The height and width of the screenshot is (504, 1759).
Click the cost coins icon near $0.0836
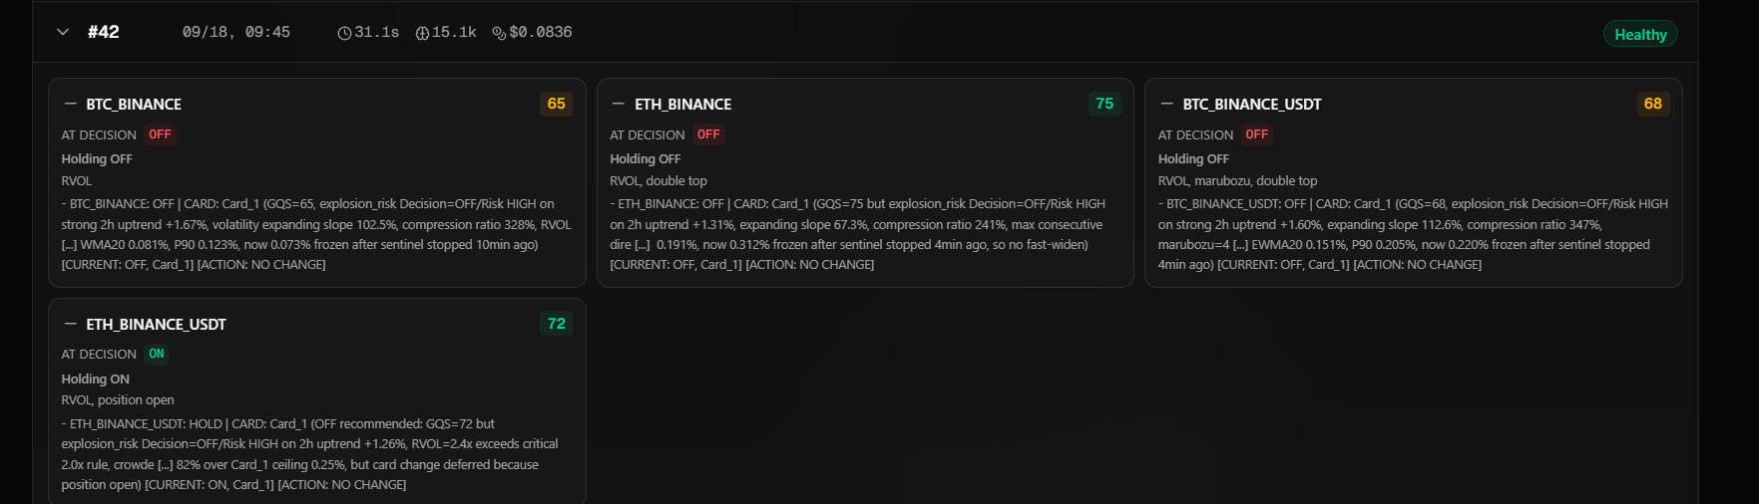pyautogui.click(x=499, y=33)
